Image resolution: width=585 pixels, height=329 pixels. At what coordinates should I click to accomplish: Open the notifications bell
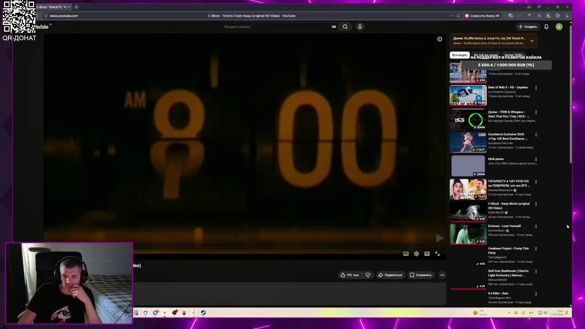[x=546, y=27]
